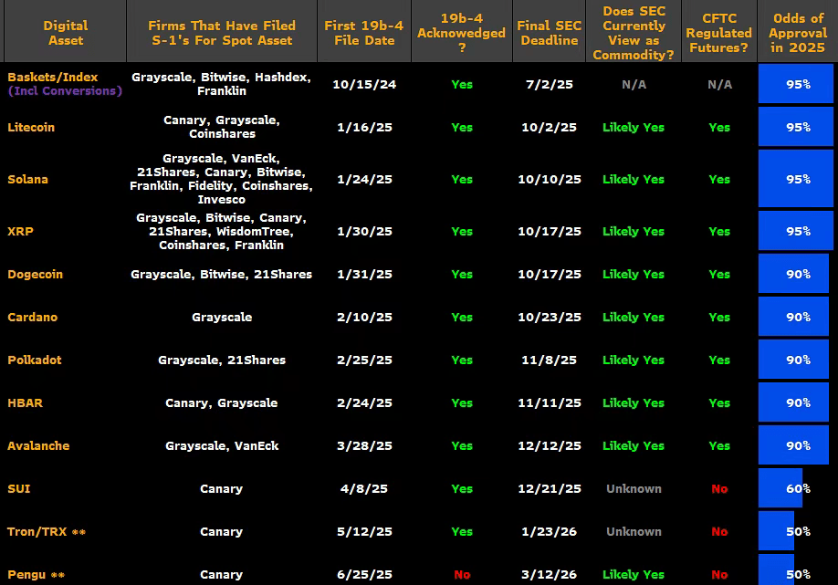Click the 90% odds bar for Dogecoin
This screenshot has width=838, height=585.
[x=793, y=274]
